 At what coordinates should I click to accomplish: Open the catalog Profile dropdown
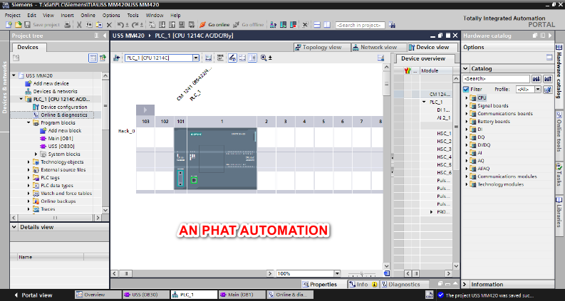pos(537,90)
